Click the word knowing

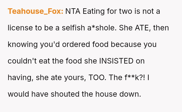pyautogui.click(x=23, y=44)
